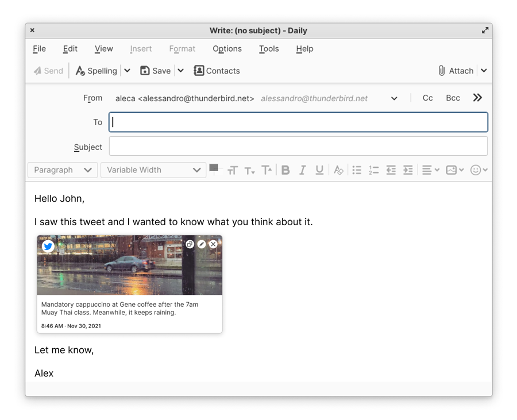Open the Paragraph style dropdown
This screenshot has width=517, height=420.
pyautogui.click(x=63, y=170)
